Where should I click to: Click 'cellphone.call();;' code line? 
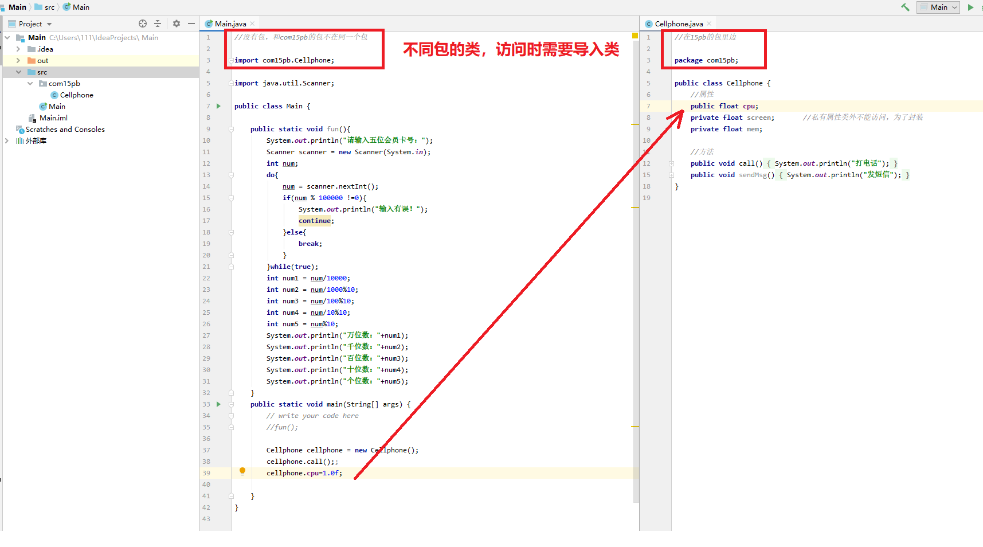tap(302, 462)
